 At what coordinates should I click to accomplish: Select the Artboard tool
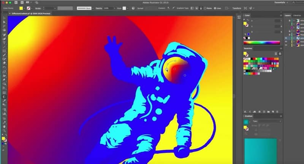pos(4,118)
